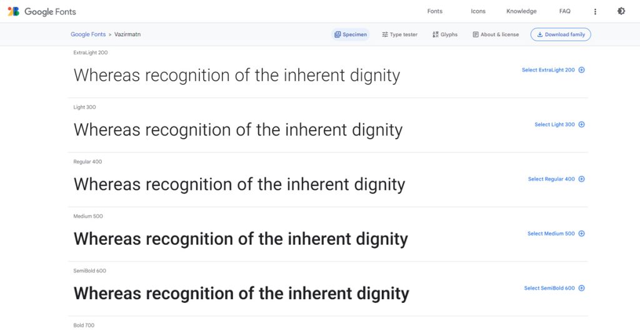This screenshot has width=640, height=336.
Task: Open the three-dot more options menu
Action: pyautogui.click(x=595, y=11)
